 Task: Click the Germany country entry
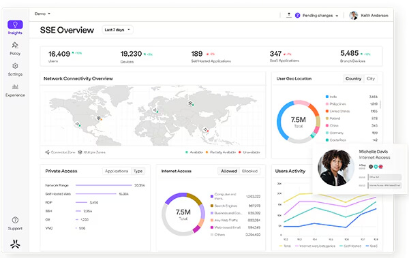[x=351, y=133]
